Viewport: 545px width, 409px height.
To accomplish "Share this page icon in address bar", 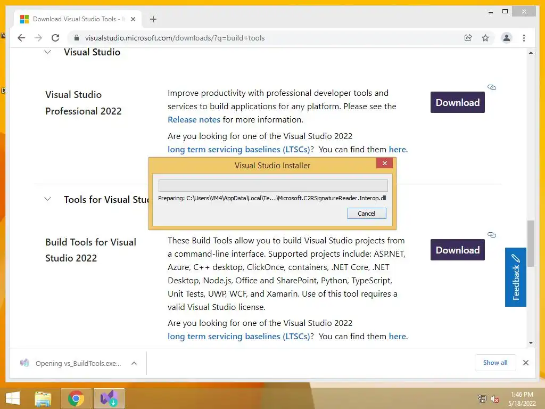I will click(x=468, y=38).
